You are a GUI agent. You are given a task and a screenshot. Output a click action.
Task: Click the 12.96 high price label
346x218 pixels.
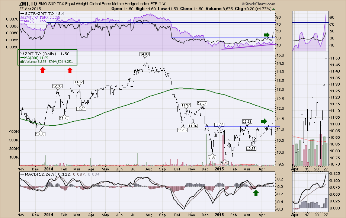pyautogui.click(x=57, y=86)
